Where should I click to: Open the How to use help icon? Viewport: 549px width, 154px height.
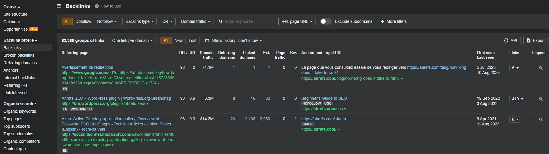97,6
